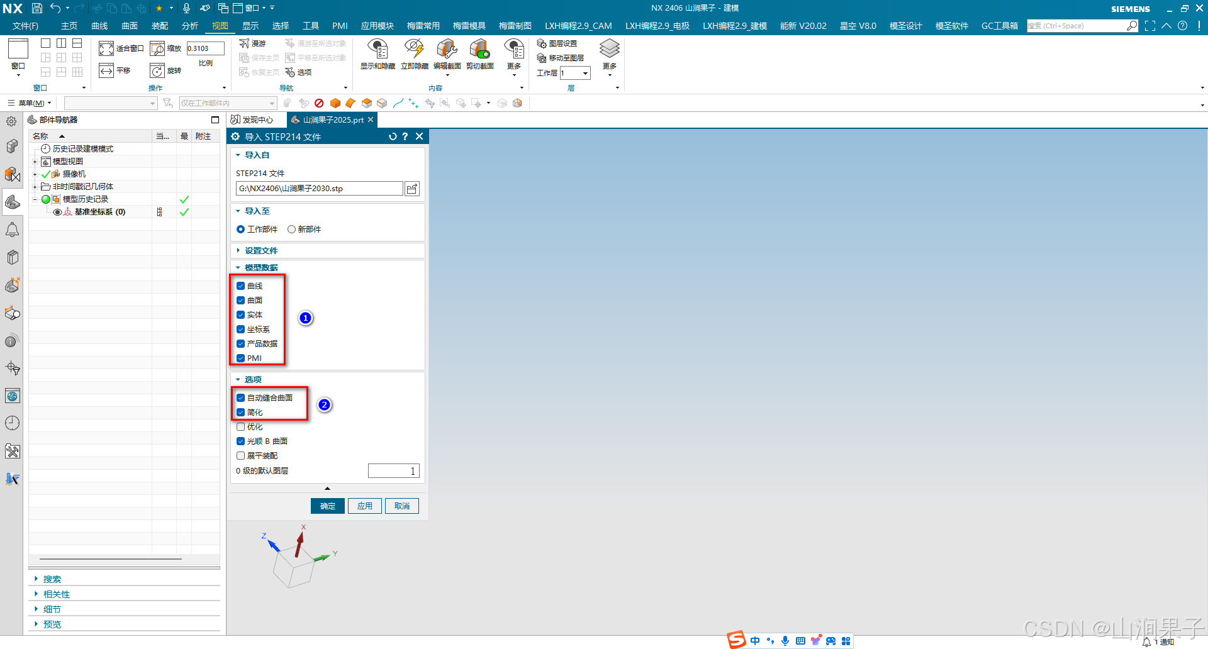Switch to the 主页 ribbon tab
The image size is (1208, 649).
69,26
